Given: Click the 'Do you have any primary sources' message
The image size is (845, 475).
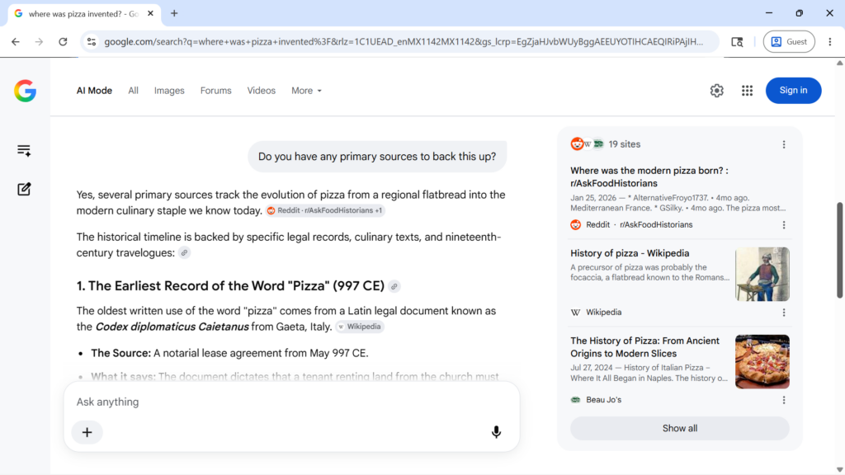Looking at the screenshot, I should click(376, 157).
